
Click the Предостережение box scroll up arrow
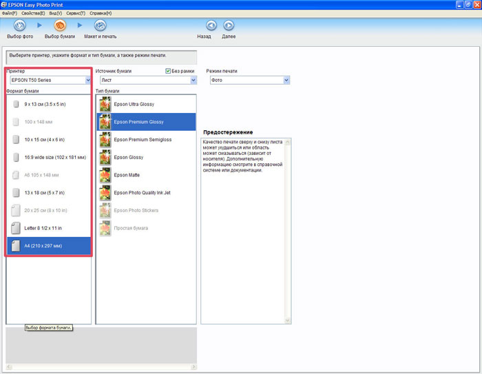pyautogui.click(x=288, y=142)
